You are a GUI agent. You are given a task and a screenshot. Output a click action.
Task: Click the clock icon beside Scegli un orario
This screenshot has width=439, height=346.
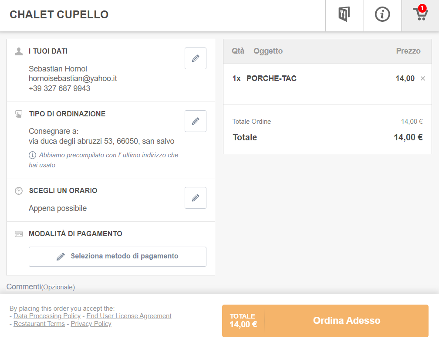pyautogui.click(x=19, y=191)
